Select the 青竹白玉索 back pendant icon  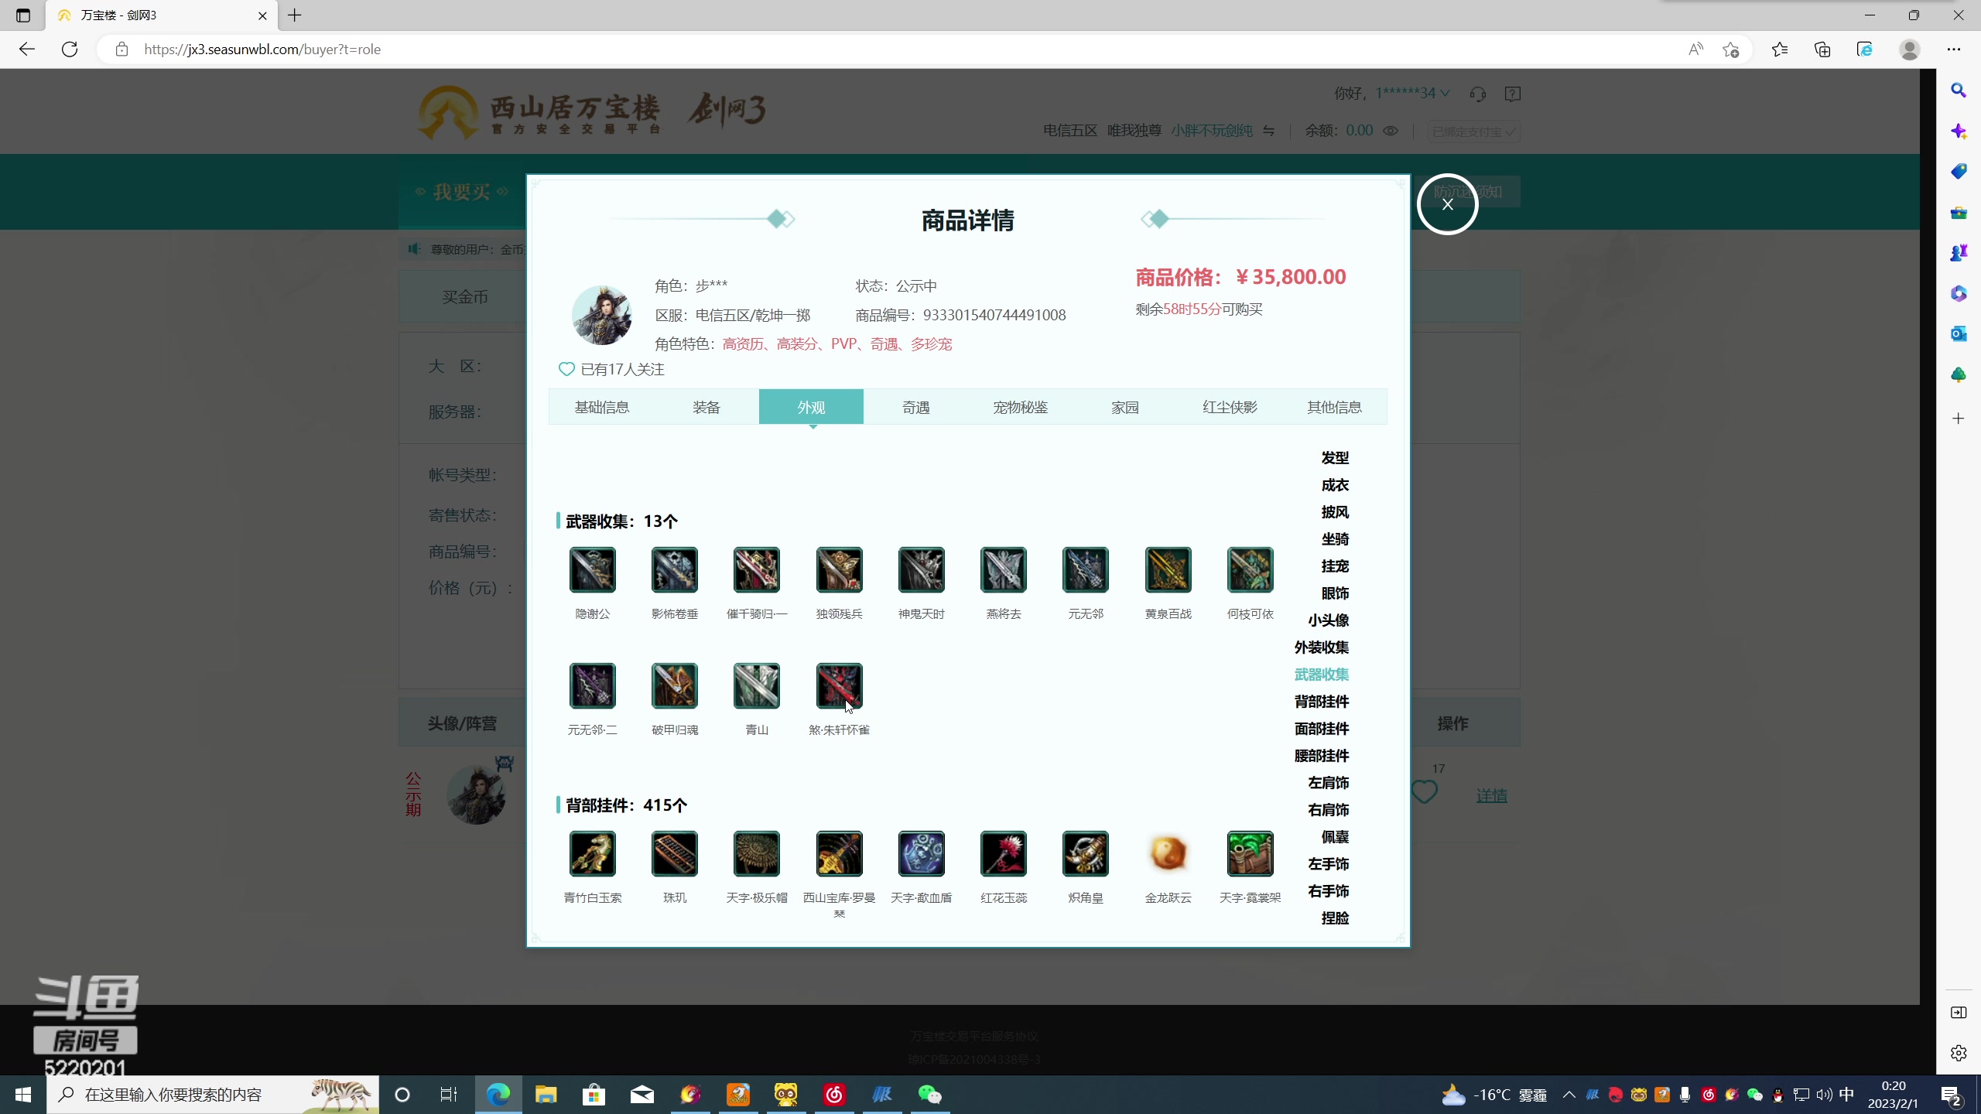point(592,853)
